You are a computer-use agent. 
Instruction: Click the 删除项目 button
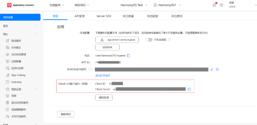[66, 114]
